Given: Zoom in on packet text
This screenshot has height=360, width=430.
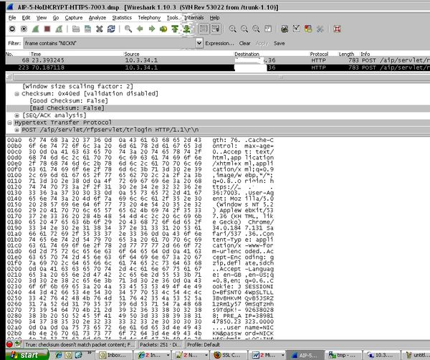Looking at the screenshot, I should 232,29.
